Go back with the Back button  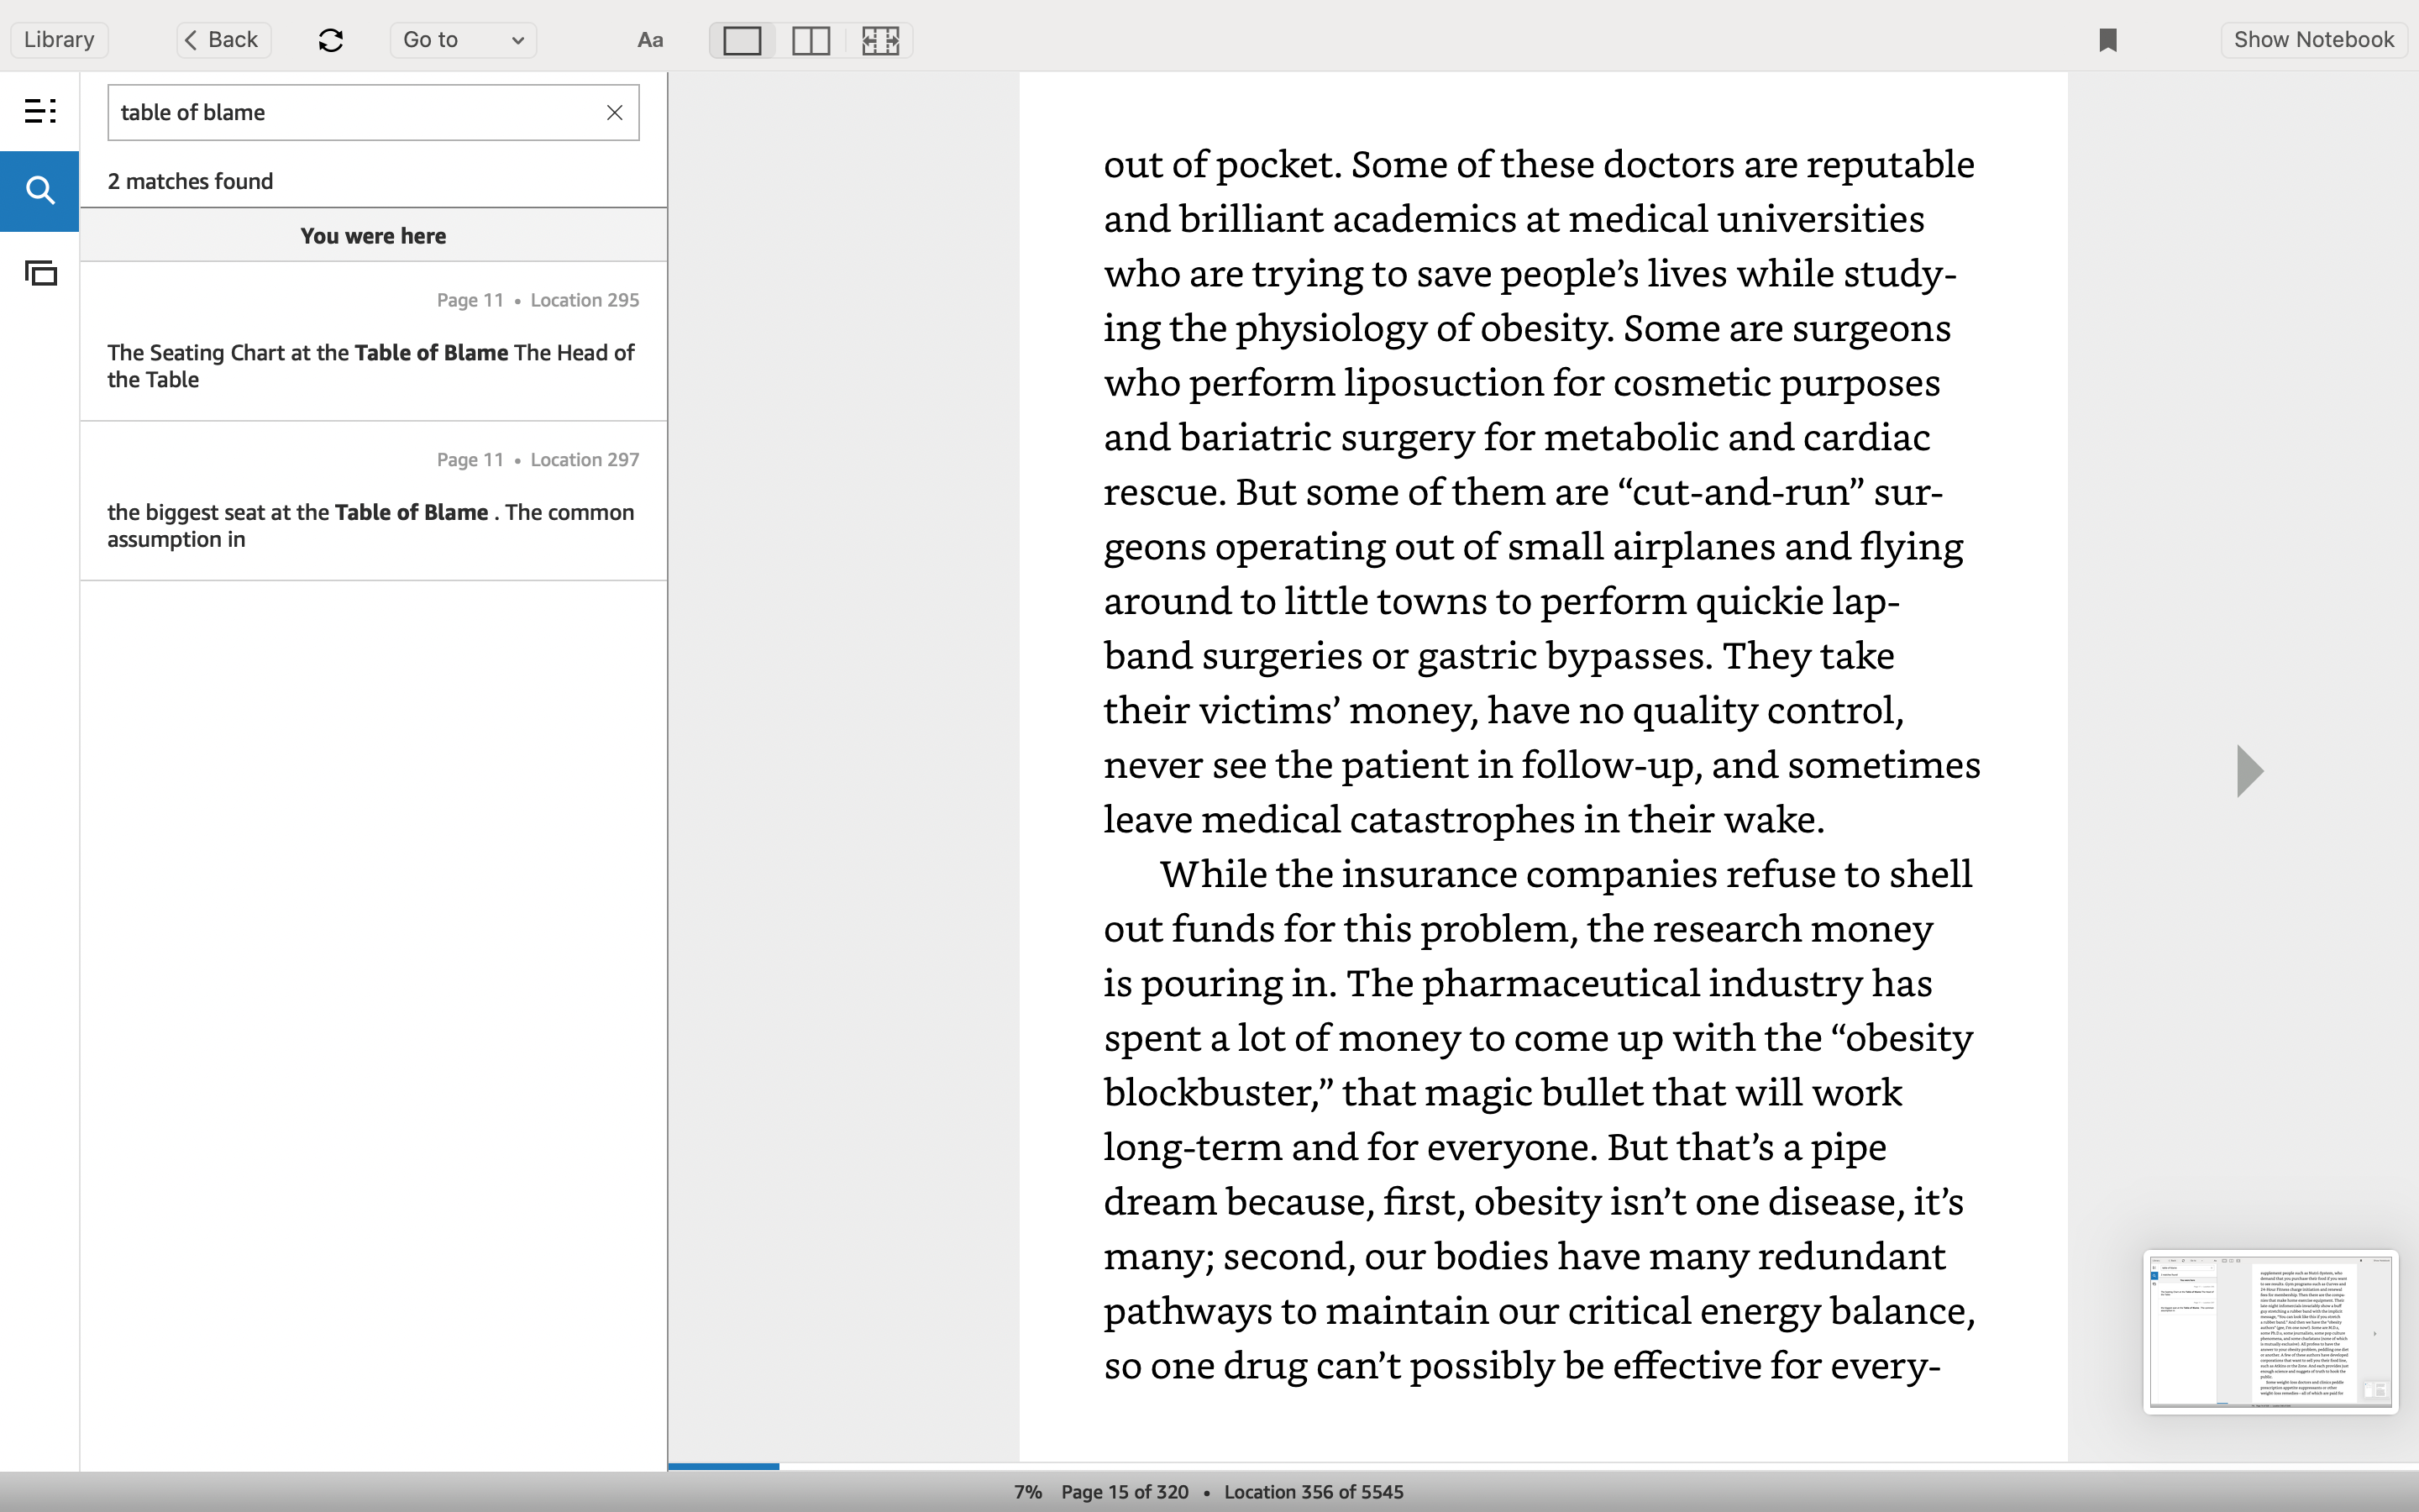tap(223, 40)
